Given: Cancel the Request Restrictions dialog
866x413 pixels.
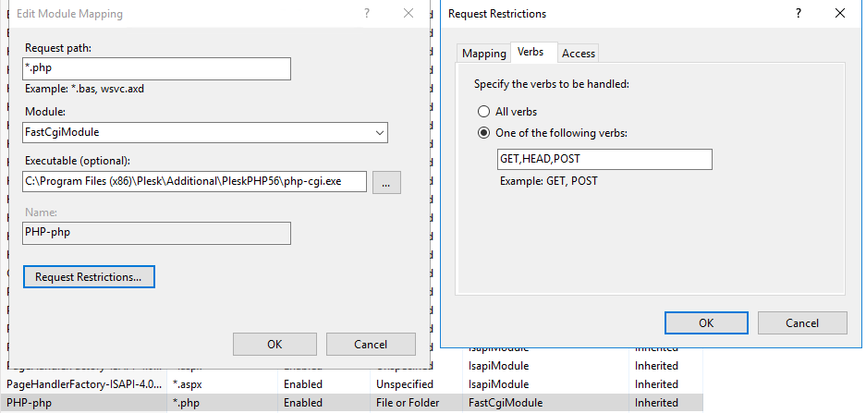Looking at the screenshot, I should click(802, 322).
